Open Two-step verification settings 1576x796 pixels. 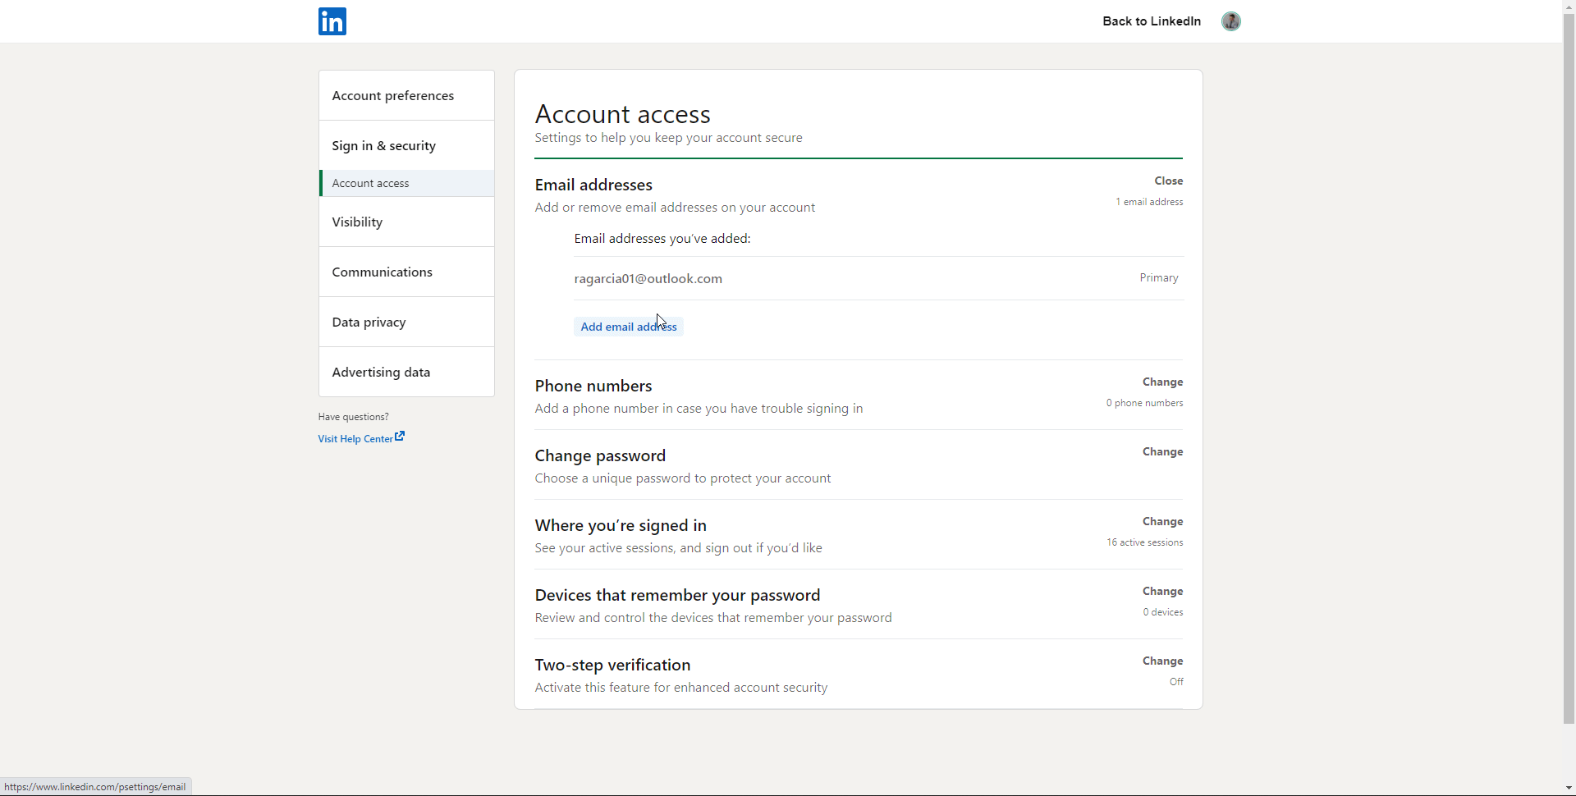(x=1162, y=661)
